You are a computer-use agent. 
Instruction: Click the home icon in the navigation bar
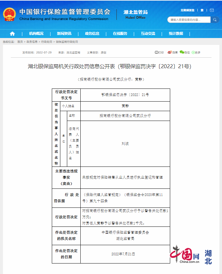click(12, 33)
